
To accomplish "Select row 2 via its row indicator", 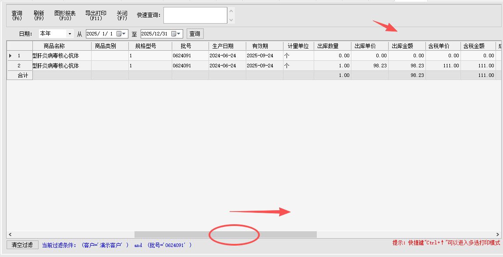I will (x=19, y=66).
